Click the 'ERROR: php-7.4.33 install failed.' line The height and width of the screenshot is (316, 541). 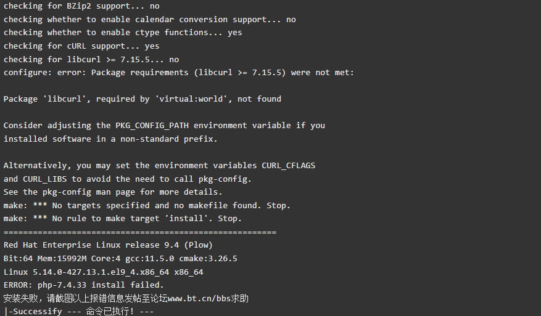click(x=83, y=285)
